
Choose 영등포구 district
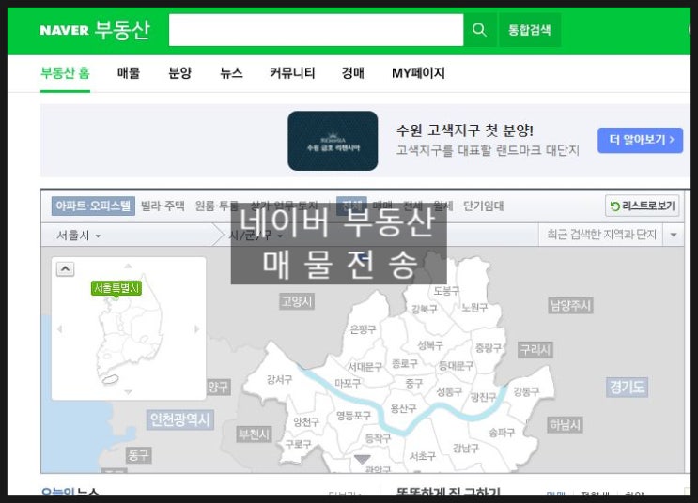(353, 416)
